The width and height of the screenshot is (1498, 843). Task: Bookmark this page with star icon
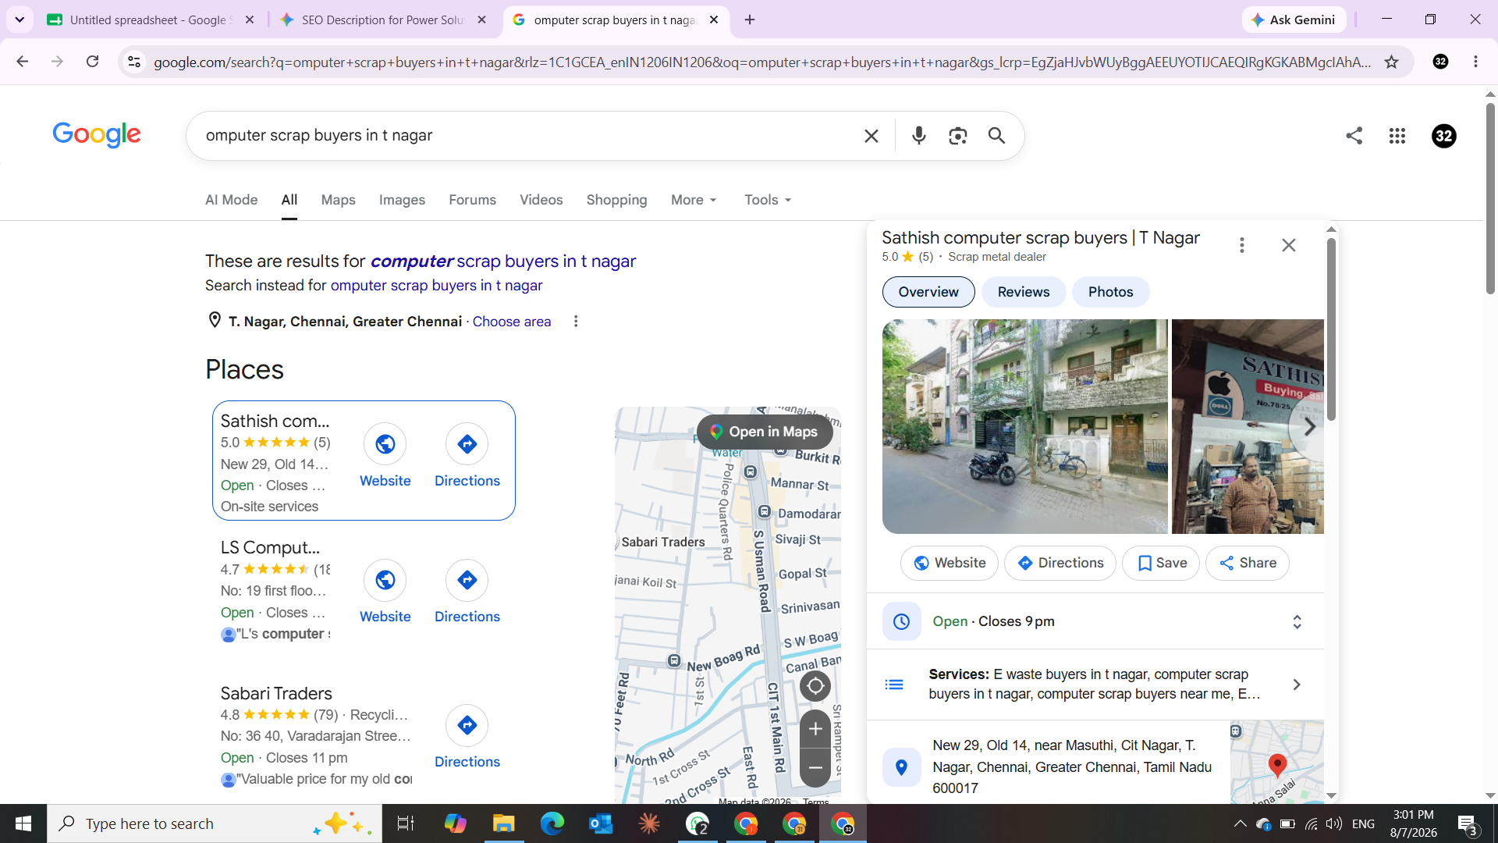pos(1392,62)
